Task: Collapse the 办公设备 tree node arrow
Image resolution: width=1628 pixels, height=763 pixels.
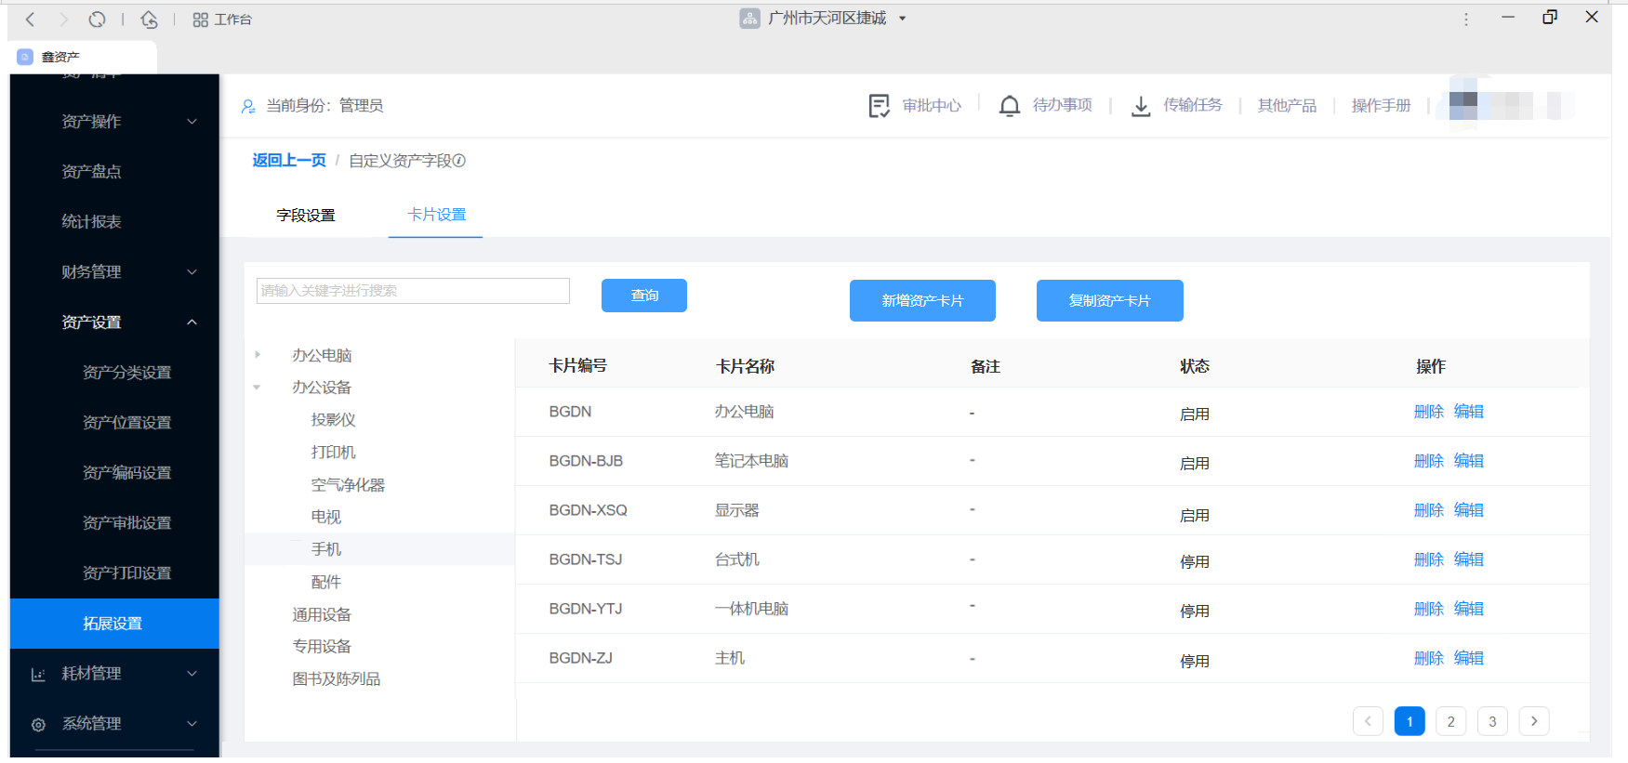Action: tap(258, 388)
